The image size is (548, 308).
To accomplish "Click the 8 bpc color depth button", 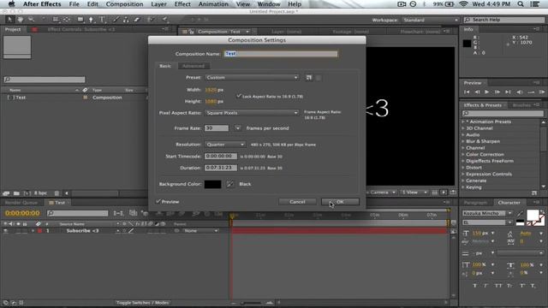I will pos(40,193).
